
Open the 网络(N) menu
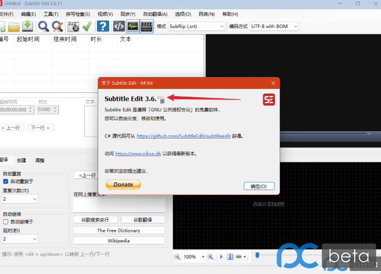point(207,14)
